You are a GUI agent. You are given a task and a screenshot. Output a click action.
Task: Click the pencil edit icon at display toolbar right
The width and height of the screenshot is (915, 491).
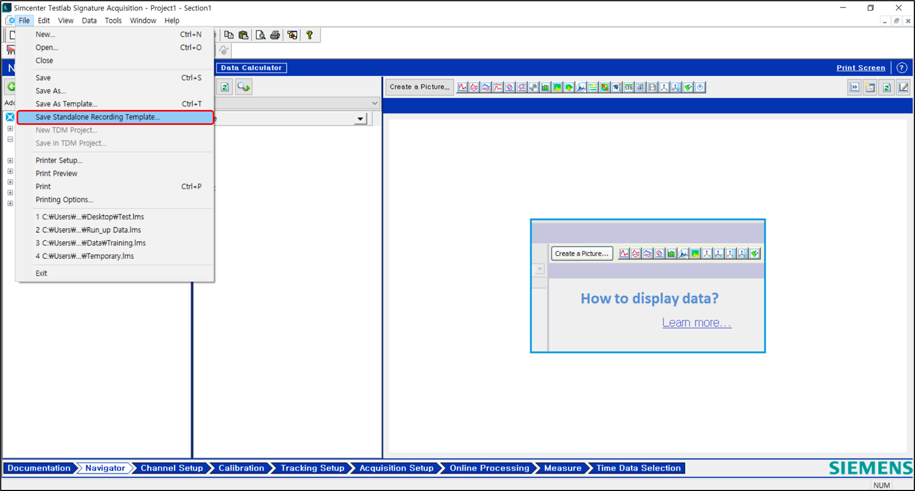click(903, 87)
